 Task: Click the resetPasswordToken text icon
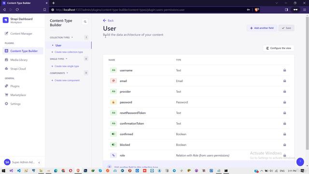(x=113, y=113)
